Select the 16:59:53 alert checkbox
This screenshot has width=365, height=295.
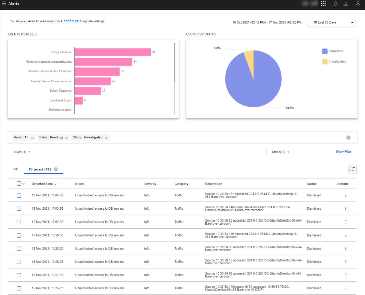click(19, 236)
